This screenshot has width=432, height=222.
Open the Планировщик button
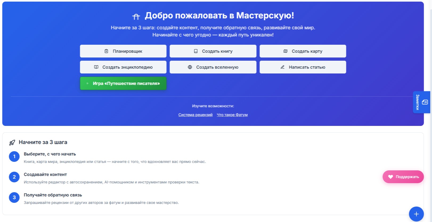123,51
